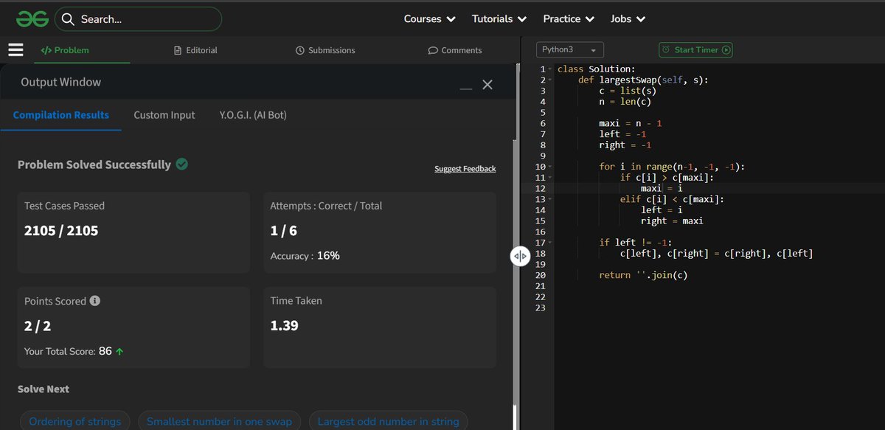This screenshot has height=430, width=885.
Task: Click the 'elif c[i] < c[maxi]:' code line
Action: [x=672, y=199]
